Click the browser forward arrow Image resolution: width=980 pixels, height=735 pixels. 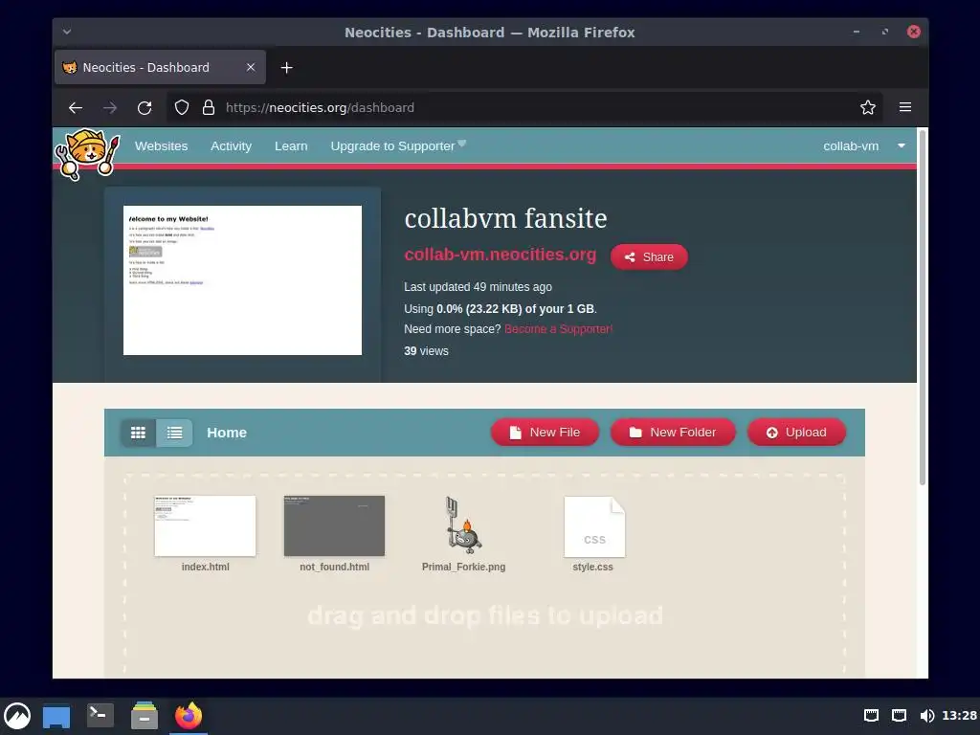click(x=110, y=107)
